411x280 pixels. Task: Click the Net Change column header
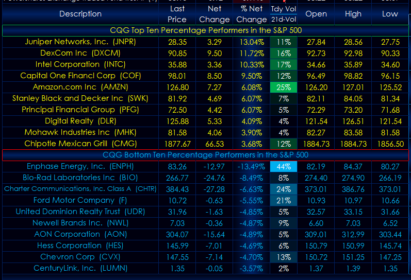pos(215,14)
